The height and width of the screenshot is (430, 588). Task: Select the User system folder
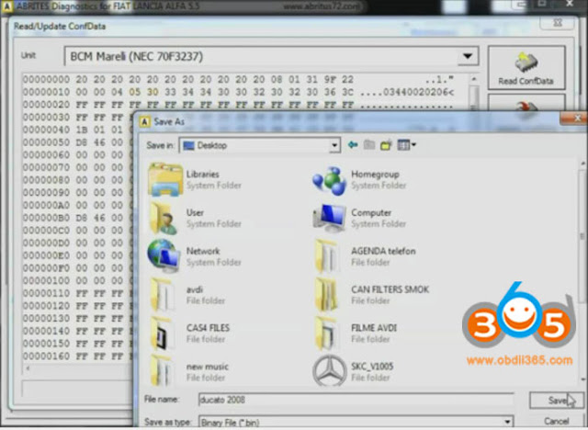tap(195, 218)
